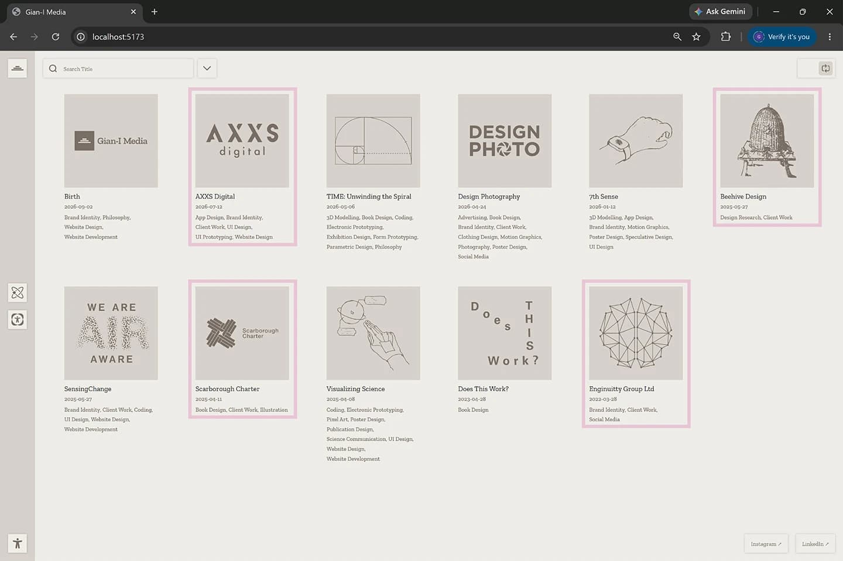Close the Gian-I Media browser tab
843x561 pixels.
pos(133,12)
